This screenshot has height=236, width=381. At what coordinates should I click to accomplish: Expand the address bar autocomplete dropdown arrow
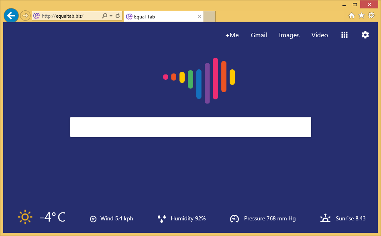coord(111,16)
